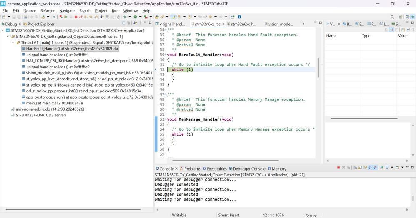The height and width of the screenshot is (218, 416).
Task: Toggle Console Scroll Lock icon
Action: [360, 168]
